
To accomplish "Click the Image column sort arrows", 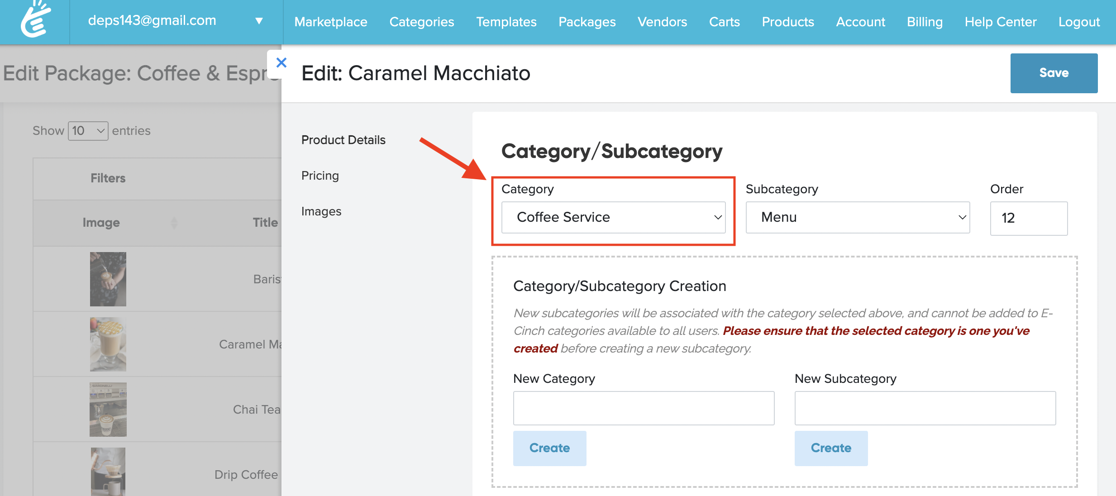I will [x=174, y=223].
